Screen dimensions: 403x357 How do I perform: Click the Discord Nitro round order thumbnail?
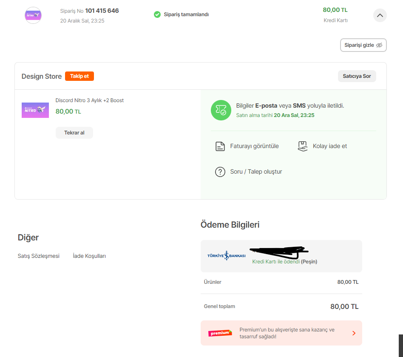point(33,15)
